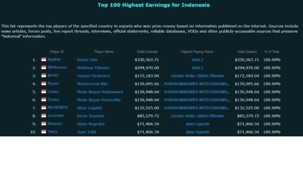Viewport: 303px width, 170px height.
Task: Open the Ryzen player ID link
Action: (53, 84)
